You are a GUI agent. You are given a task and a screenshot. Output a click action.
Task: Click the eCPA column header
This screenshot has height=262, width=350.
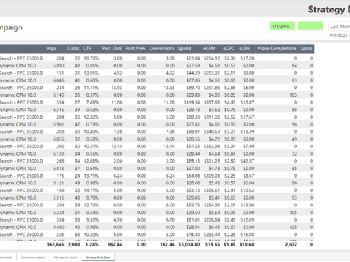coord(244,49)
